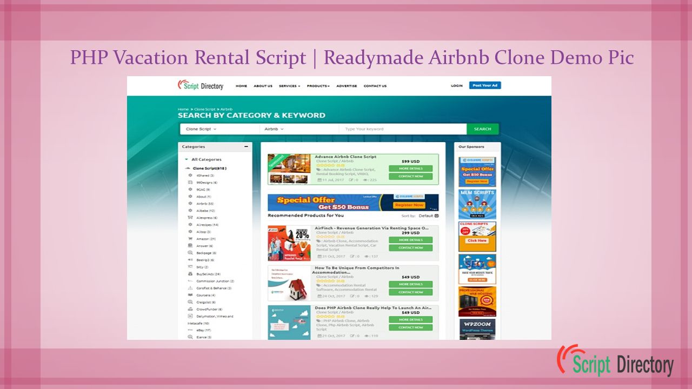Open the Does PHP Airbnb Clone Really Help title
Viewport: 692px width, 389px height.
tap(373, 307)
